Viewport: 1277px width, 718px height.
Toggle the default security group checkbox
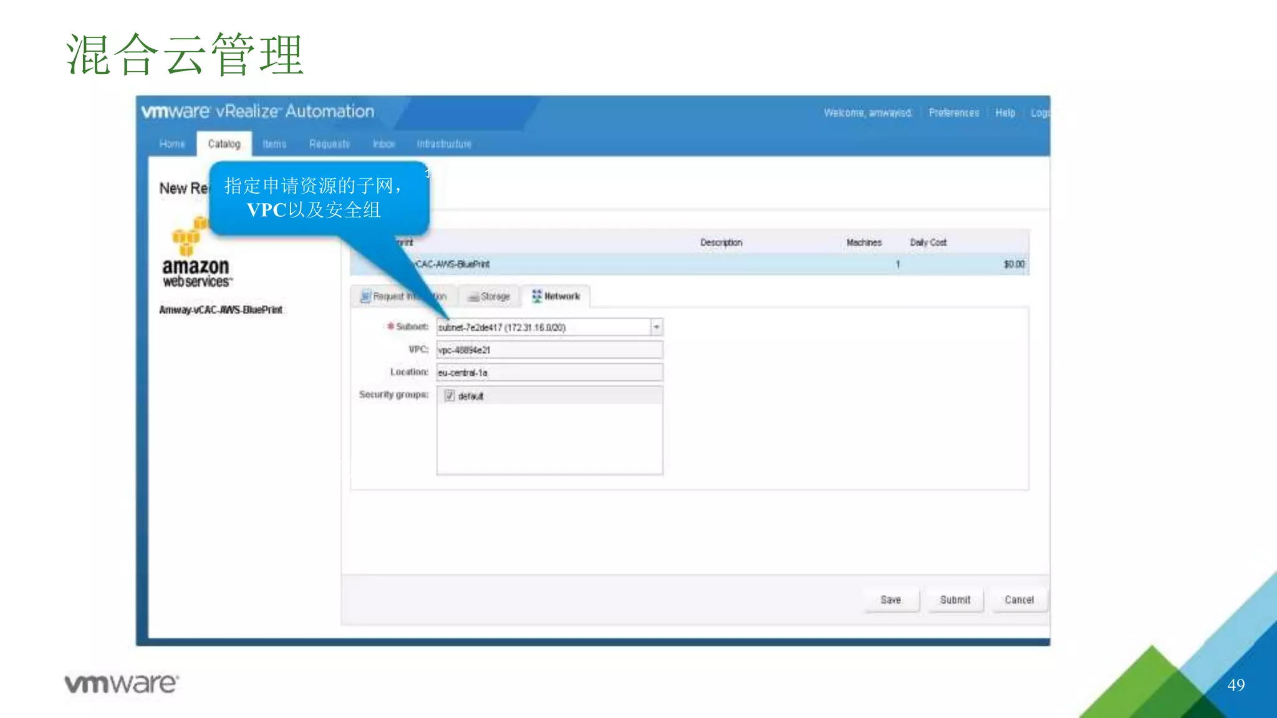point(450,396)
